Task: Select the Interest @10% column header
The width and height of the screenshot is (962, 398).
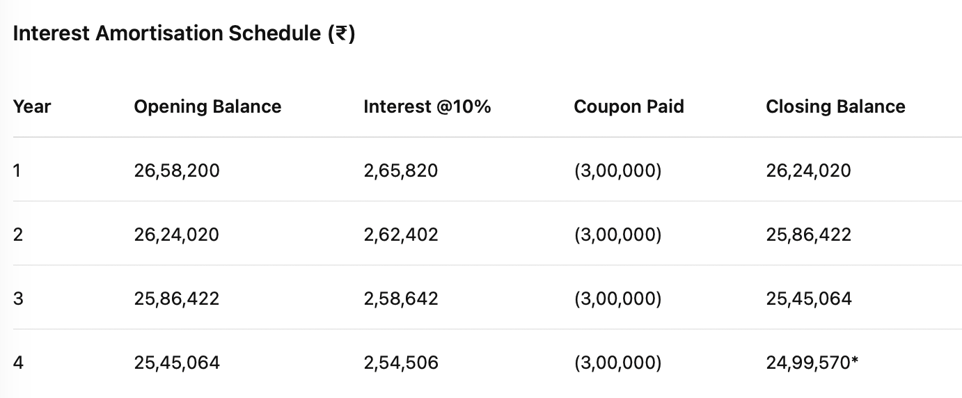Action: point(427,106)
